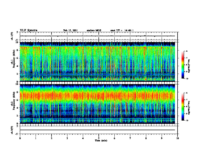This screenshot has height=155, width=200.
Task: Click the "-6" label on ch.1 colorbar
Action: coord(186,51)
